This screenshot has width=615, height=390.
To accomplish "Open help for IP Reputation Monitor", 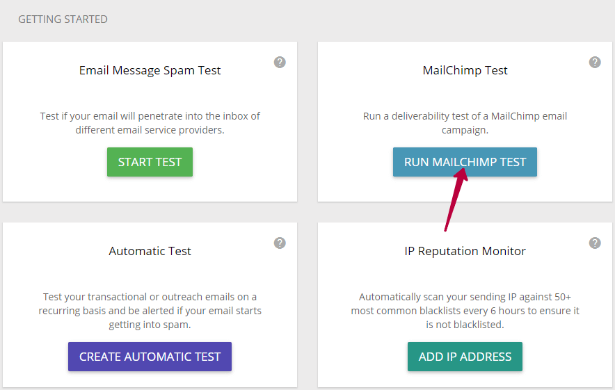I will pyautogui.click(x=595, y=243).
